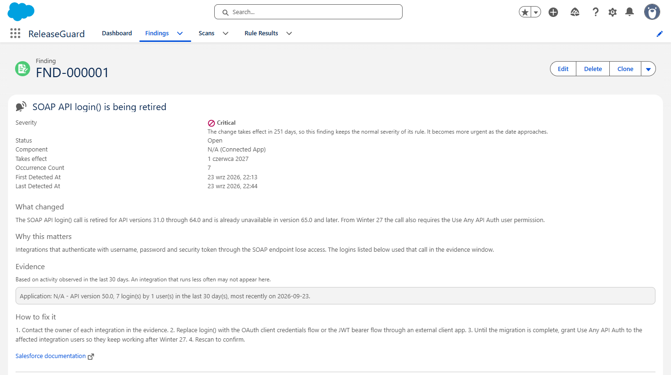Click the record name FND-000001
The width and height of the screenshot is (671, 375).
pos(73,72)
